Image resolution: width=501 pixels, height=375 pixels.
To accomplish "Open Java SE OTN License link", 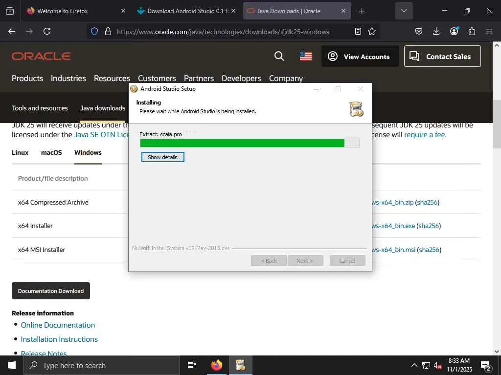I will [x=101, y=135].
